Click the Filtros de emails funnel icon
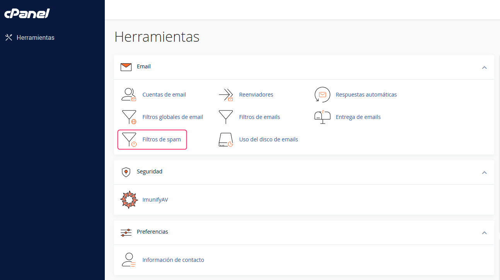 (x=225, y=117)
